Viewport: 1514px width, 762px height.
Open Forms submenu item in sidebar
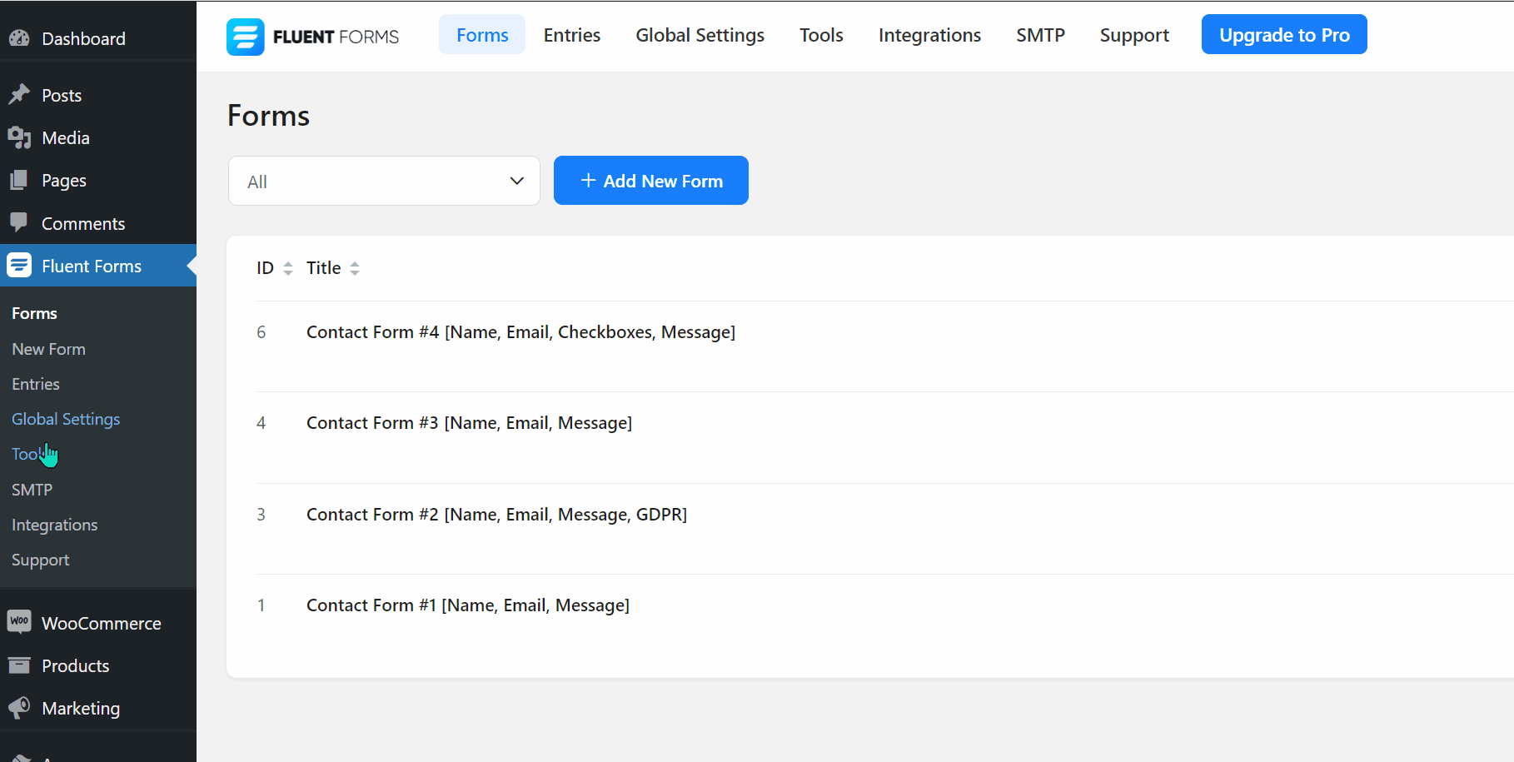(x=34, y=313)
